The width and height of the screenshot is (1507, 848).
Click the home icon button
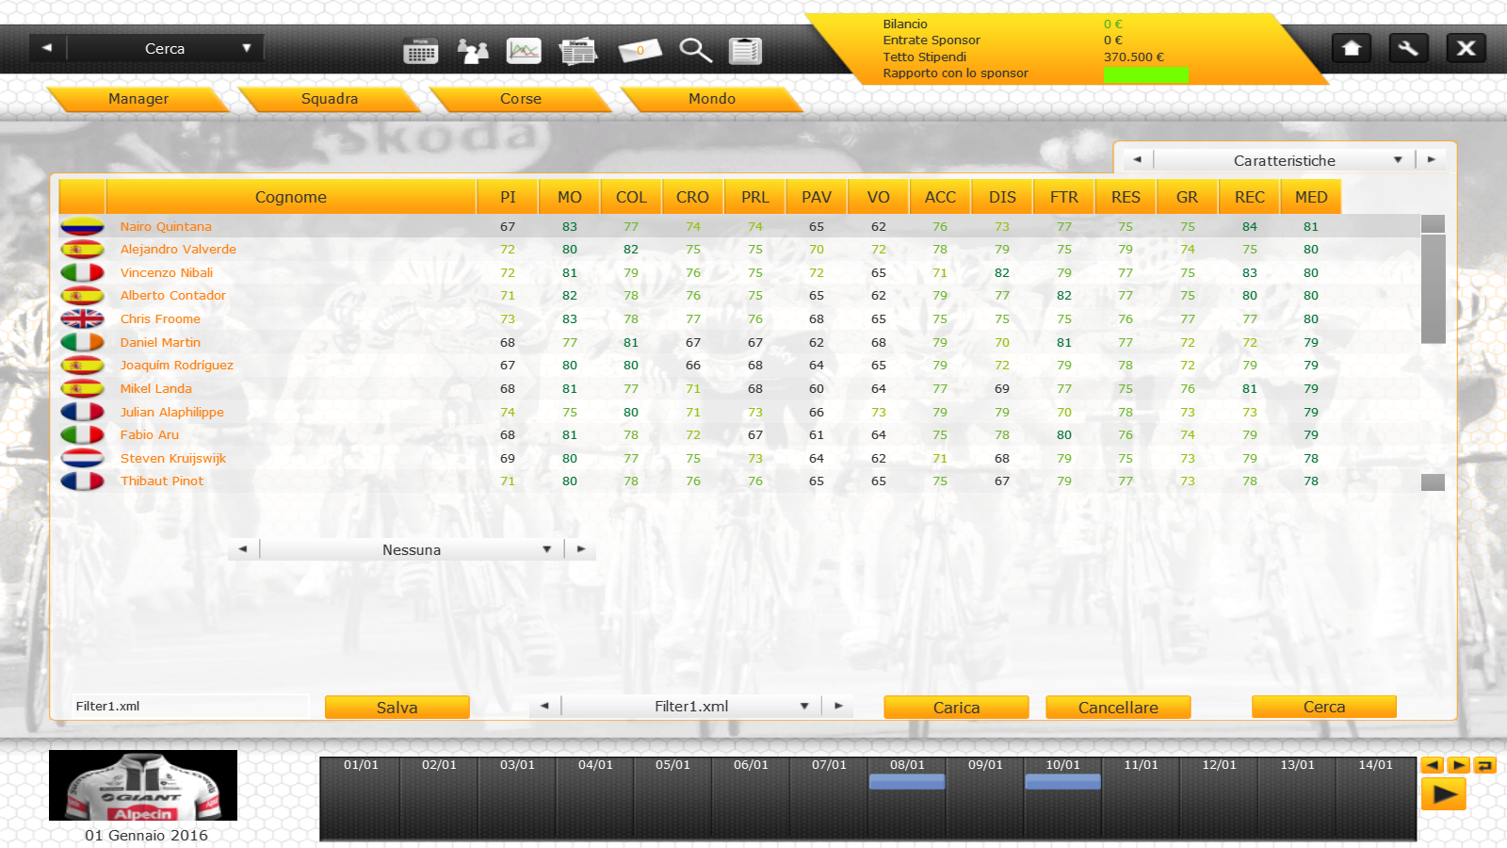[x=1352, y=48]
